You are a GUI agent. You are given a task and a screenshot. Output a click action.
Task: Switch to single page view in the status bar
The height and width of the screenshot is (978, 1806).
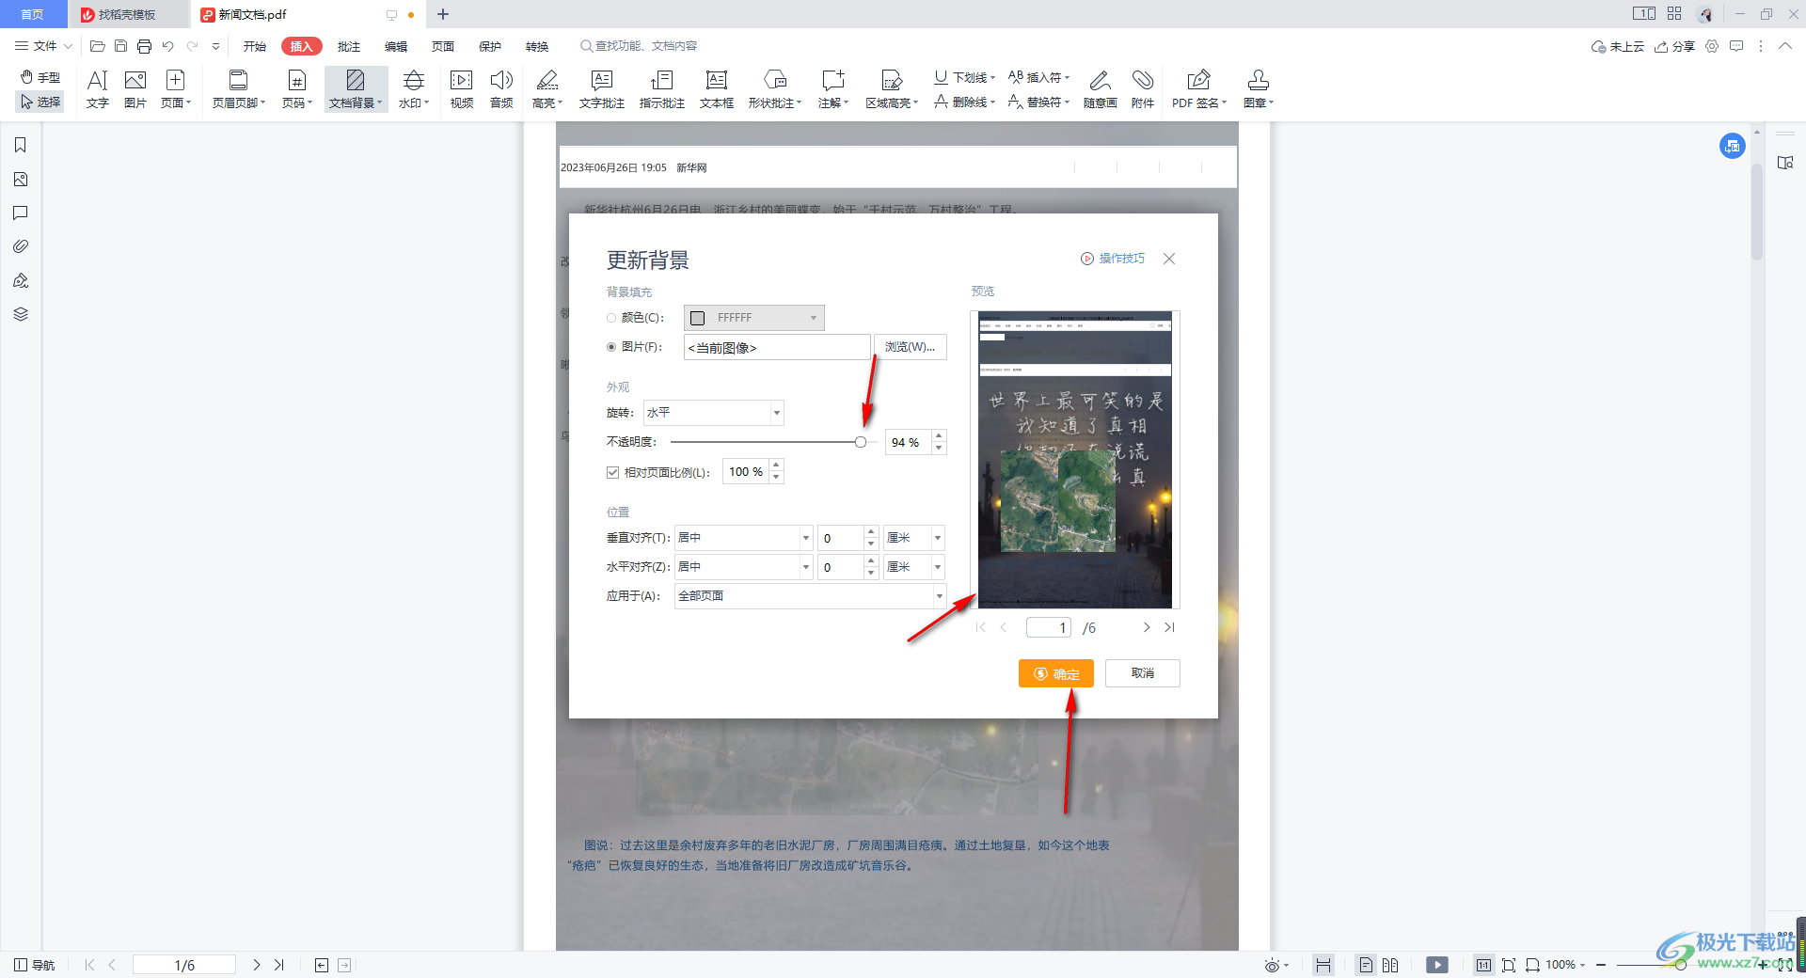coord(1366,965)
